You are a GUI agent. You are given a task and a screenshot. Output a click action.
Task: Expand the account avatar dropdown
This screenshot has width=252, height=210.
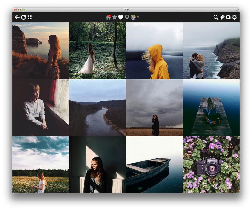(138, 18)
